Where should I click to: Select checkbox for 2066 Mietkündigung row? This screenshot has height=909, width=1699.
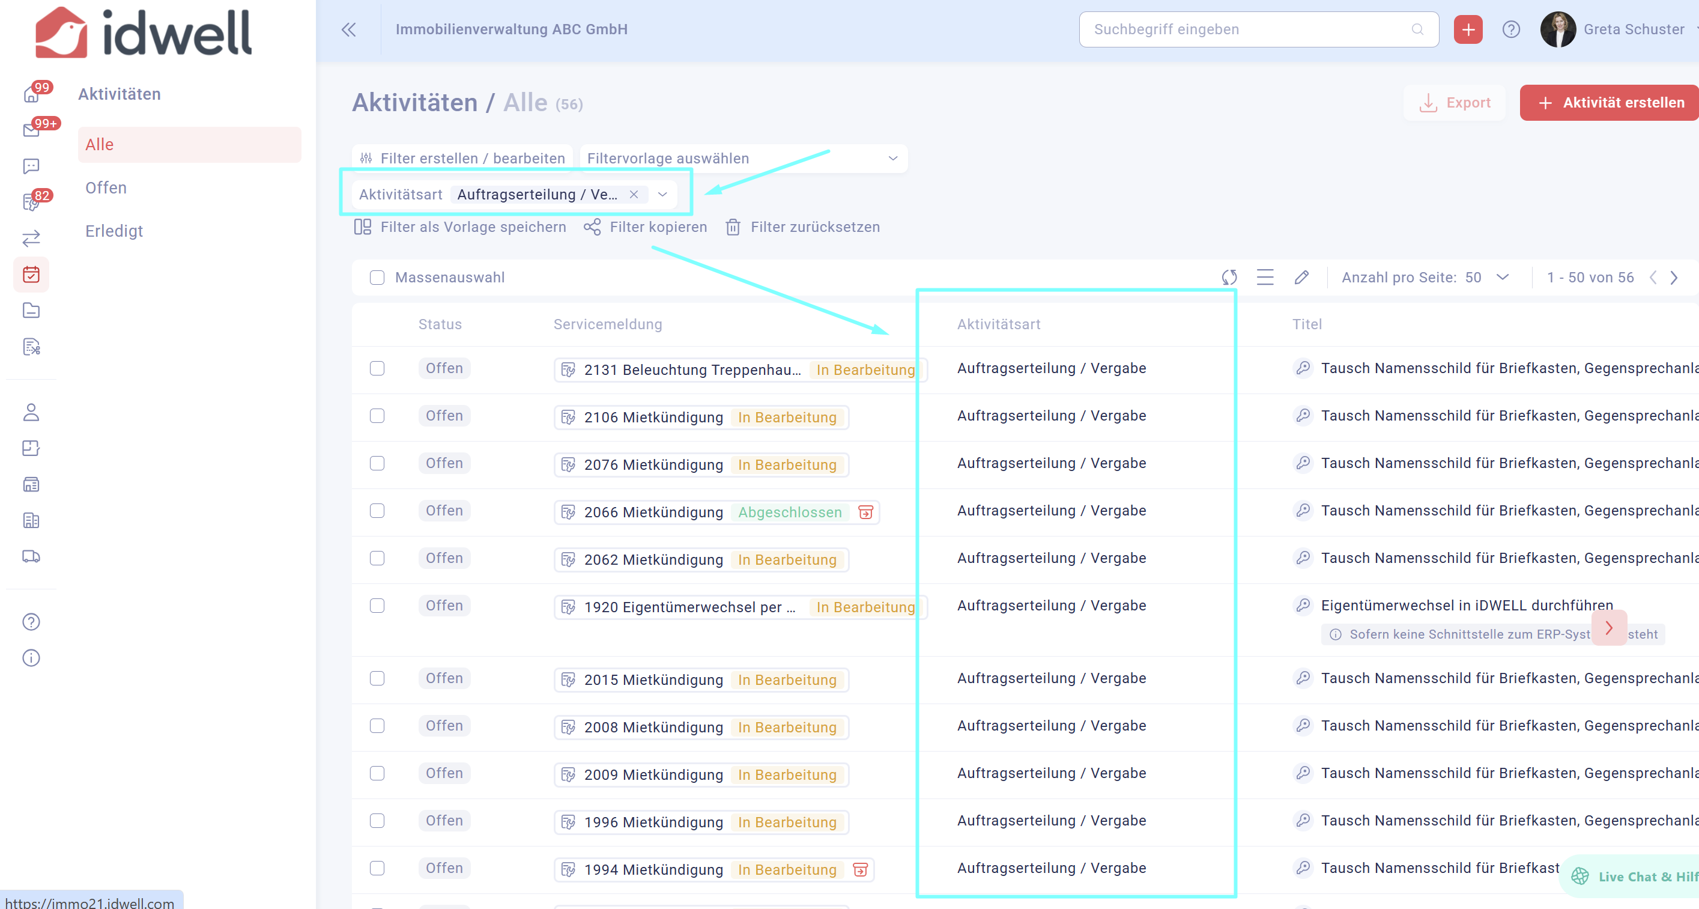(x=377, y=511)
